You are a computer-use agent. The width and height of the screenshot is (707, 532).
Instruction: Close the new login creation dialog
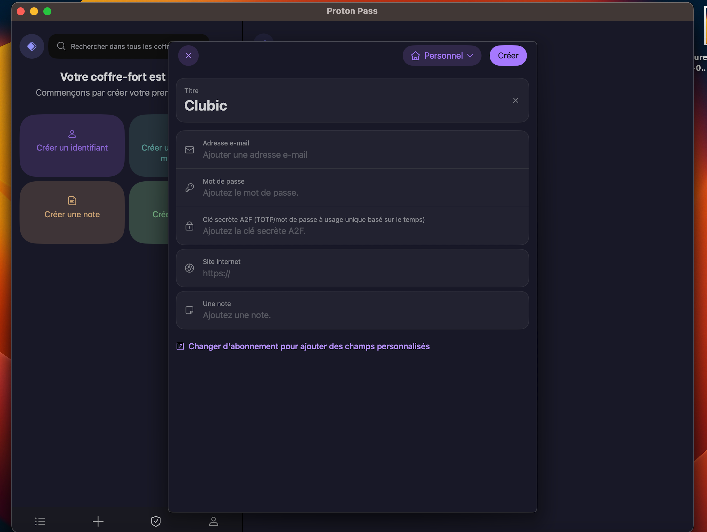point(188,56)
